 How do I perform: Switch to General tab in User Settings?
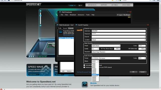[65, 28]
